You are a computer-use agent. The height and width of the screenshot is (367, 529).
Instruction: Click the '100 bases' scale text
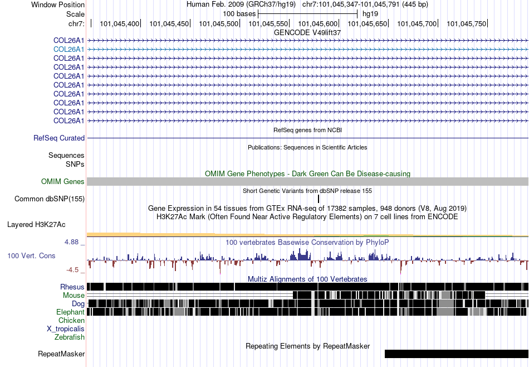(x=239, y=14)
